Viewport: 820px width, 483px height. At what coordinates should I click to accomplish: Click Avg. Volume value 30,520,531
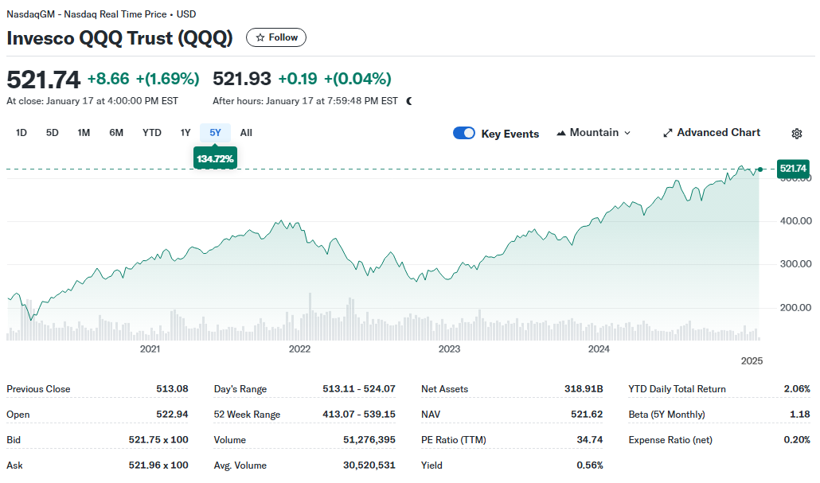pos(369,465)
